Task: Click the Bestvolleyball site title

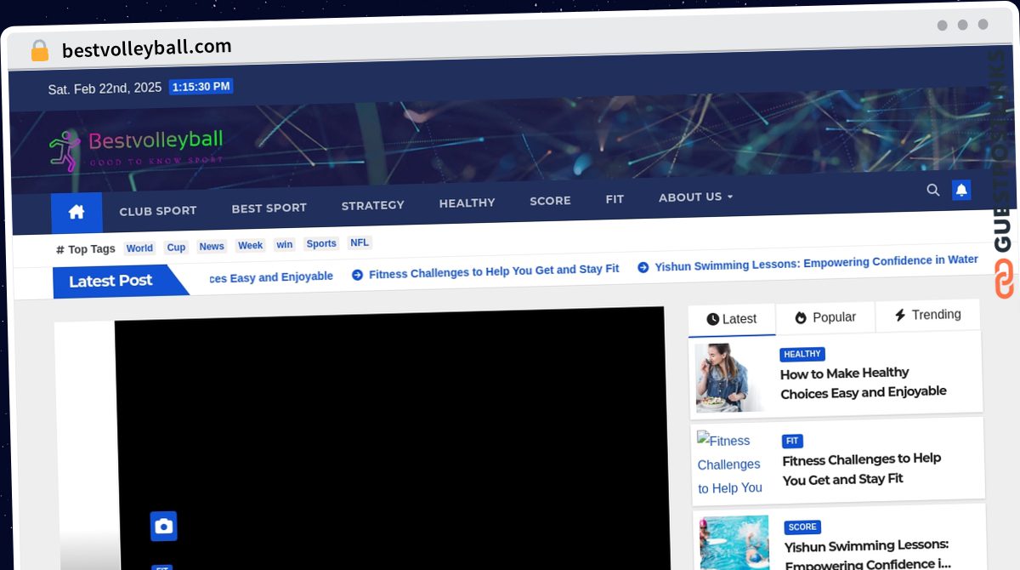Action: (156, 140)
